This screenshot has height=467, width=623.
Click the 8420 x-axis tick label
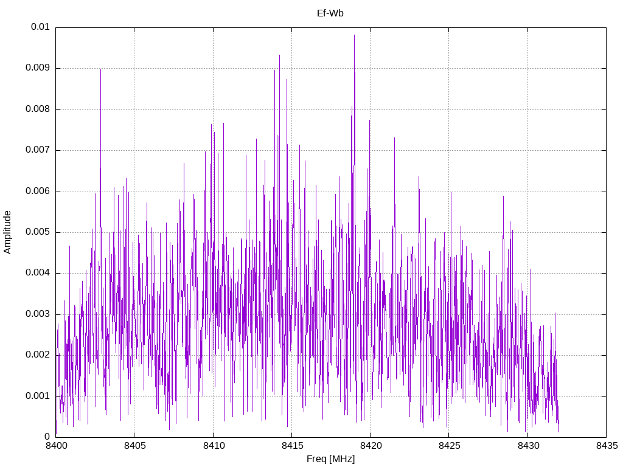click(371, 446)
